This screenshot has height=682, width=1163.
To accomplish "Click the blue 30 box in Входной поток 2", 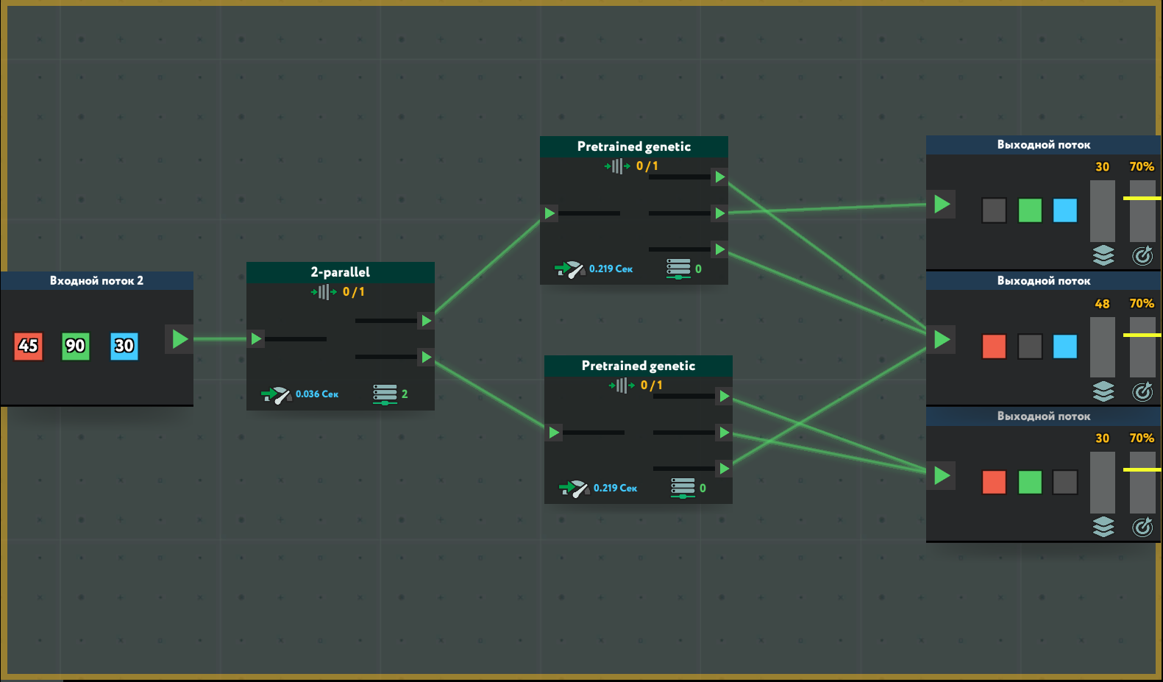I will click(x=124, y=346).
